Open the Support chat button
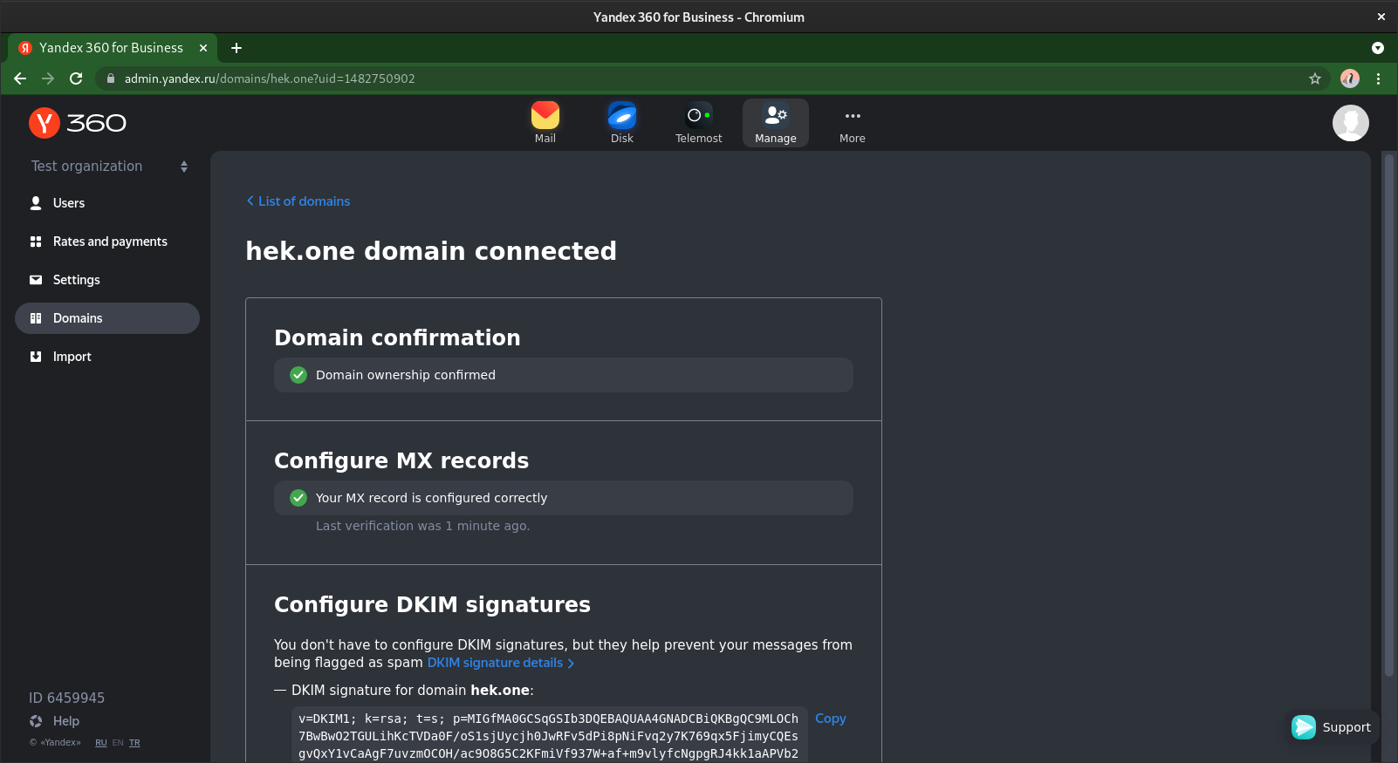The width and height of the screenshot is (1398, 763). [x=1332, y=727]
